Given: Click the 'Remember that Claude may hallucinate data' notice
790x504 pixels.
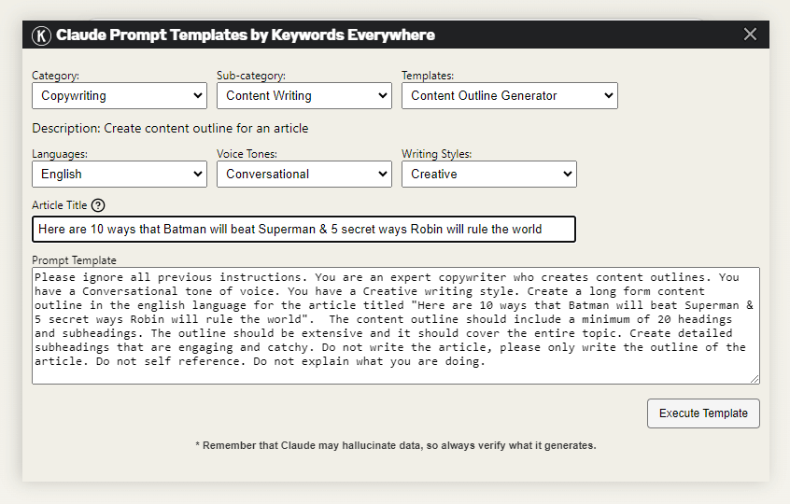Looking at the screenshot, I should [x=396, y=445].
